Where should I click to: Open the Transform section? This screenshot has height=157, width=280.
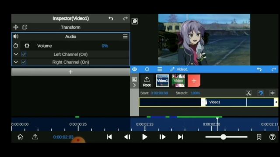(x=71, y=27)
